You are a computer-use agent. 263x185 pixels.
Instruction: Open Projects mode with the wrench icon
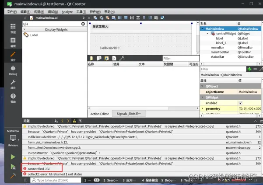(13, 84)
